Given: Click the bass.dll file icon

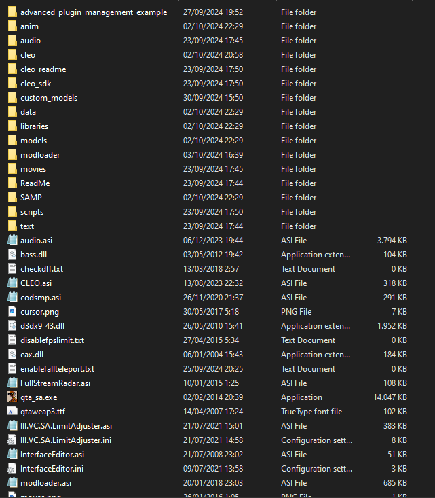Looking at the screenshot, I should pyautogui.click(x=12, y=254).
